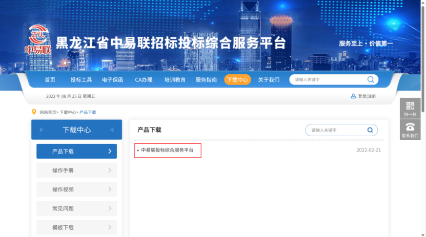The image size is (426, 237).
Task: Expand the 操作视频 sidebar chevron
Action: [x=110, y=189]
